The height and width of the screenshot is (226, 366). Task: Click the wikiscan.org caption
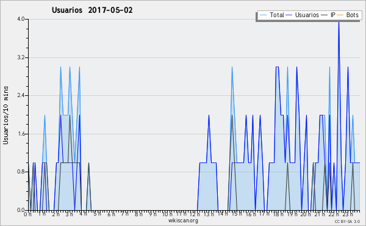[x=183, y=221]
